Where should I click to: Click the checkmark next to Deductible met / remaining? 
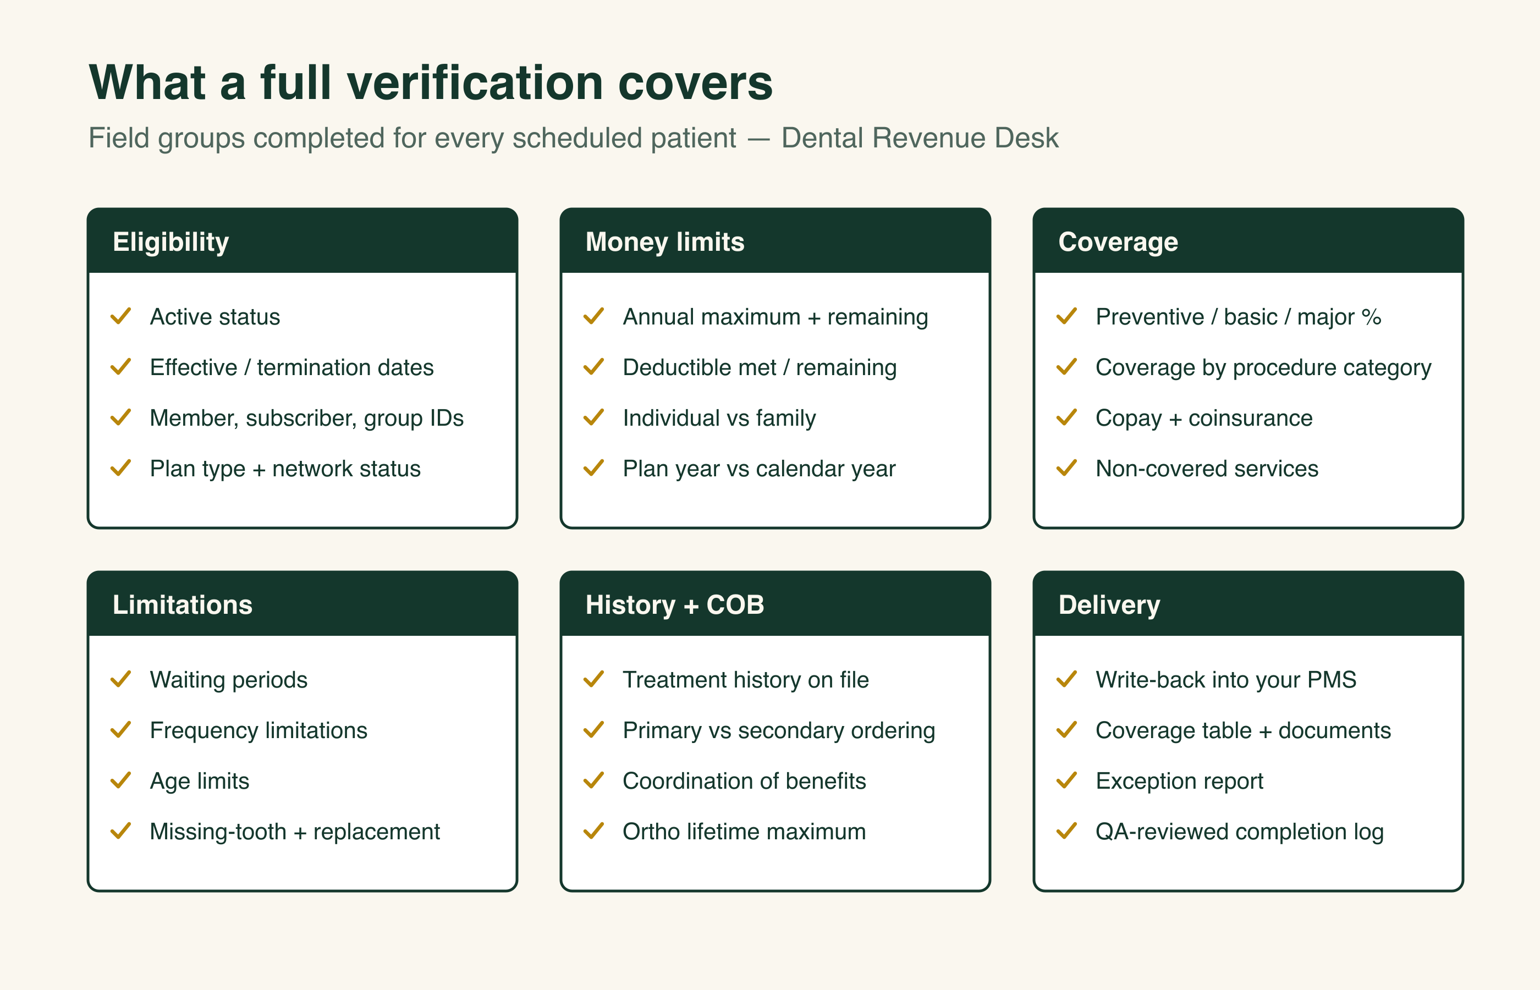tap(594, 367)
